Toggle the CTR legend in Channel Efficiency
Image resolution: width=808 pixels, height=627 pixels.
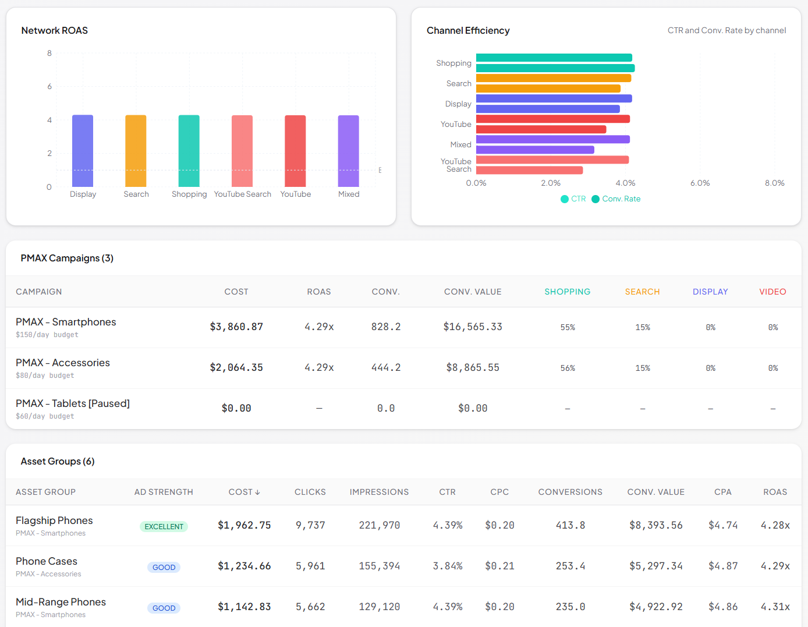point(573,199)
